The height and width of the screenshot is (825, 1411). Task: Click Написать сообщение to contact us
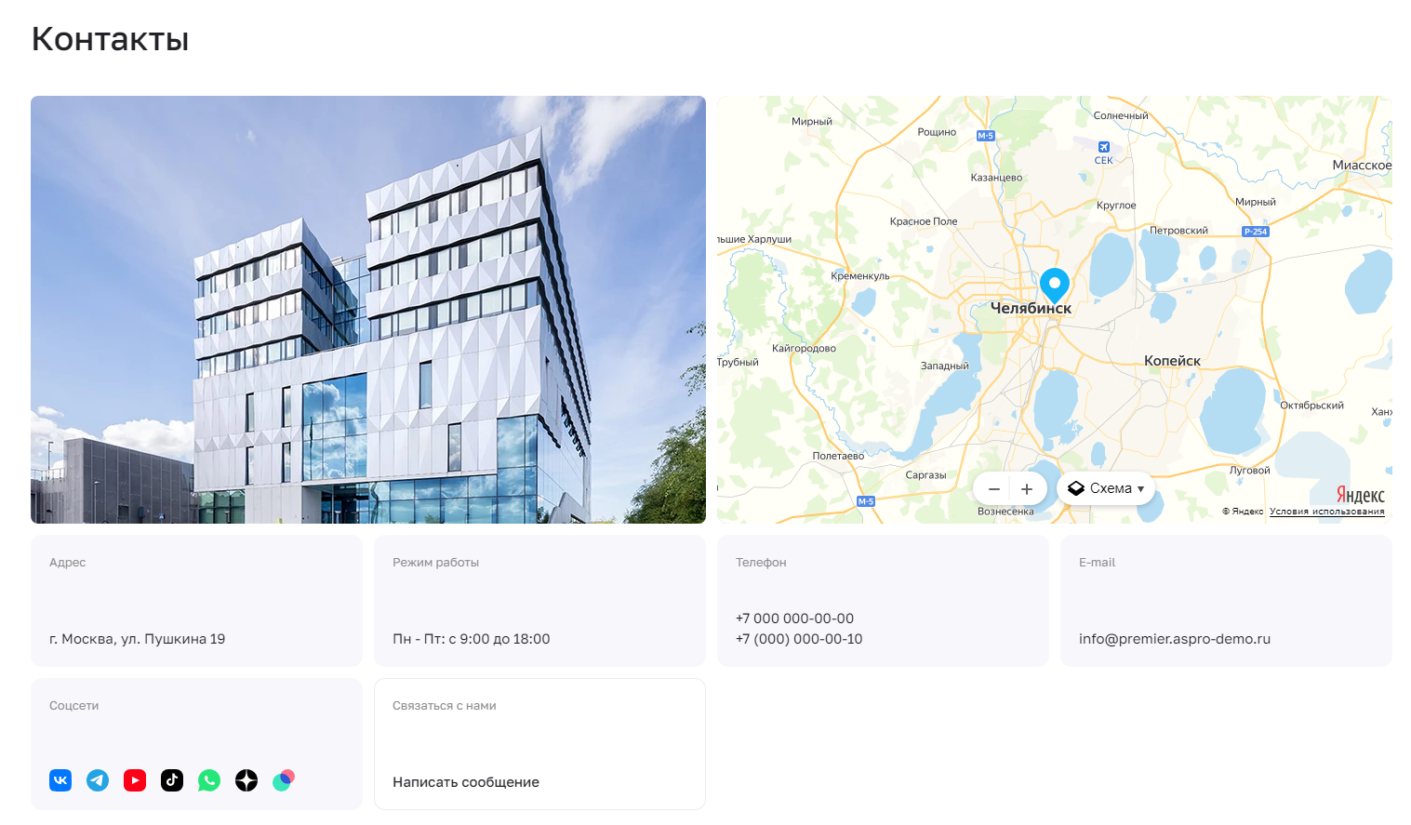[466, 782]
